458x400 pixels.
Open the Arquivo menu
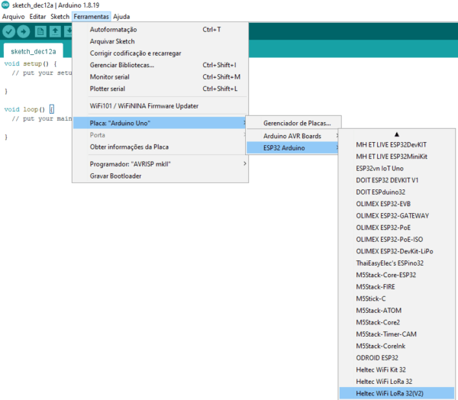[x=13, y=17]
